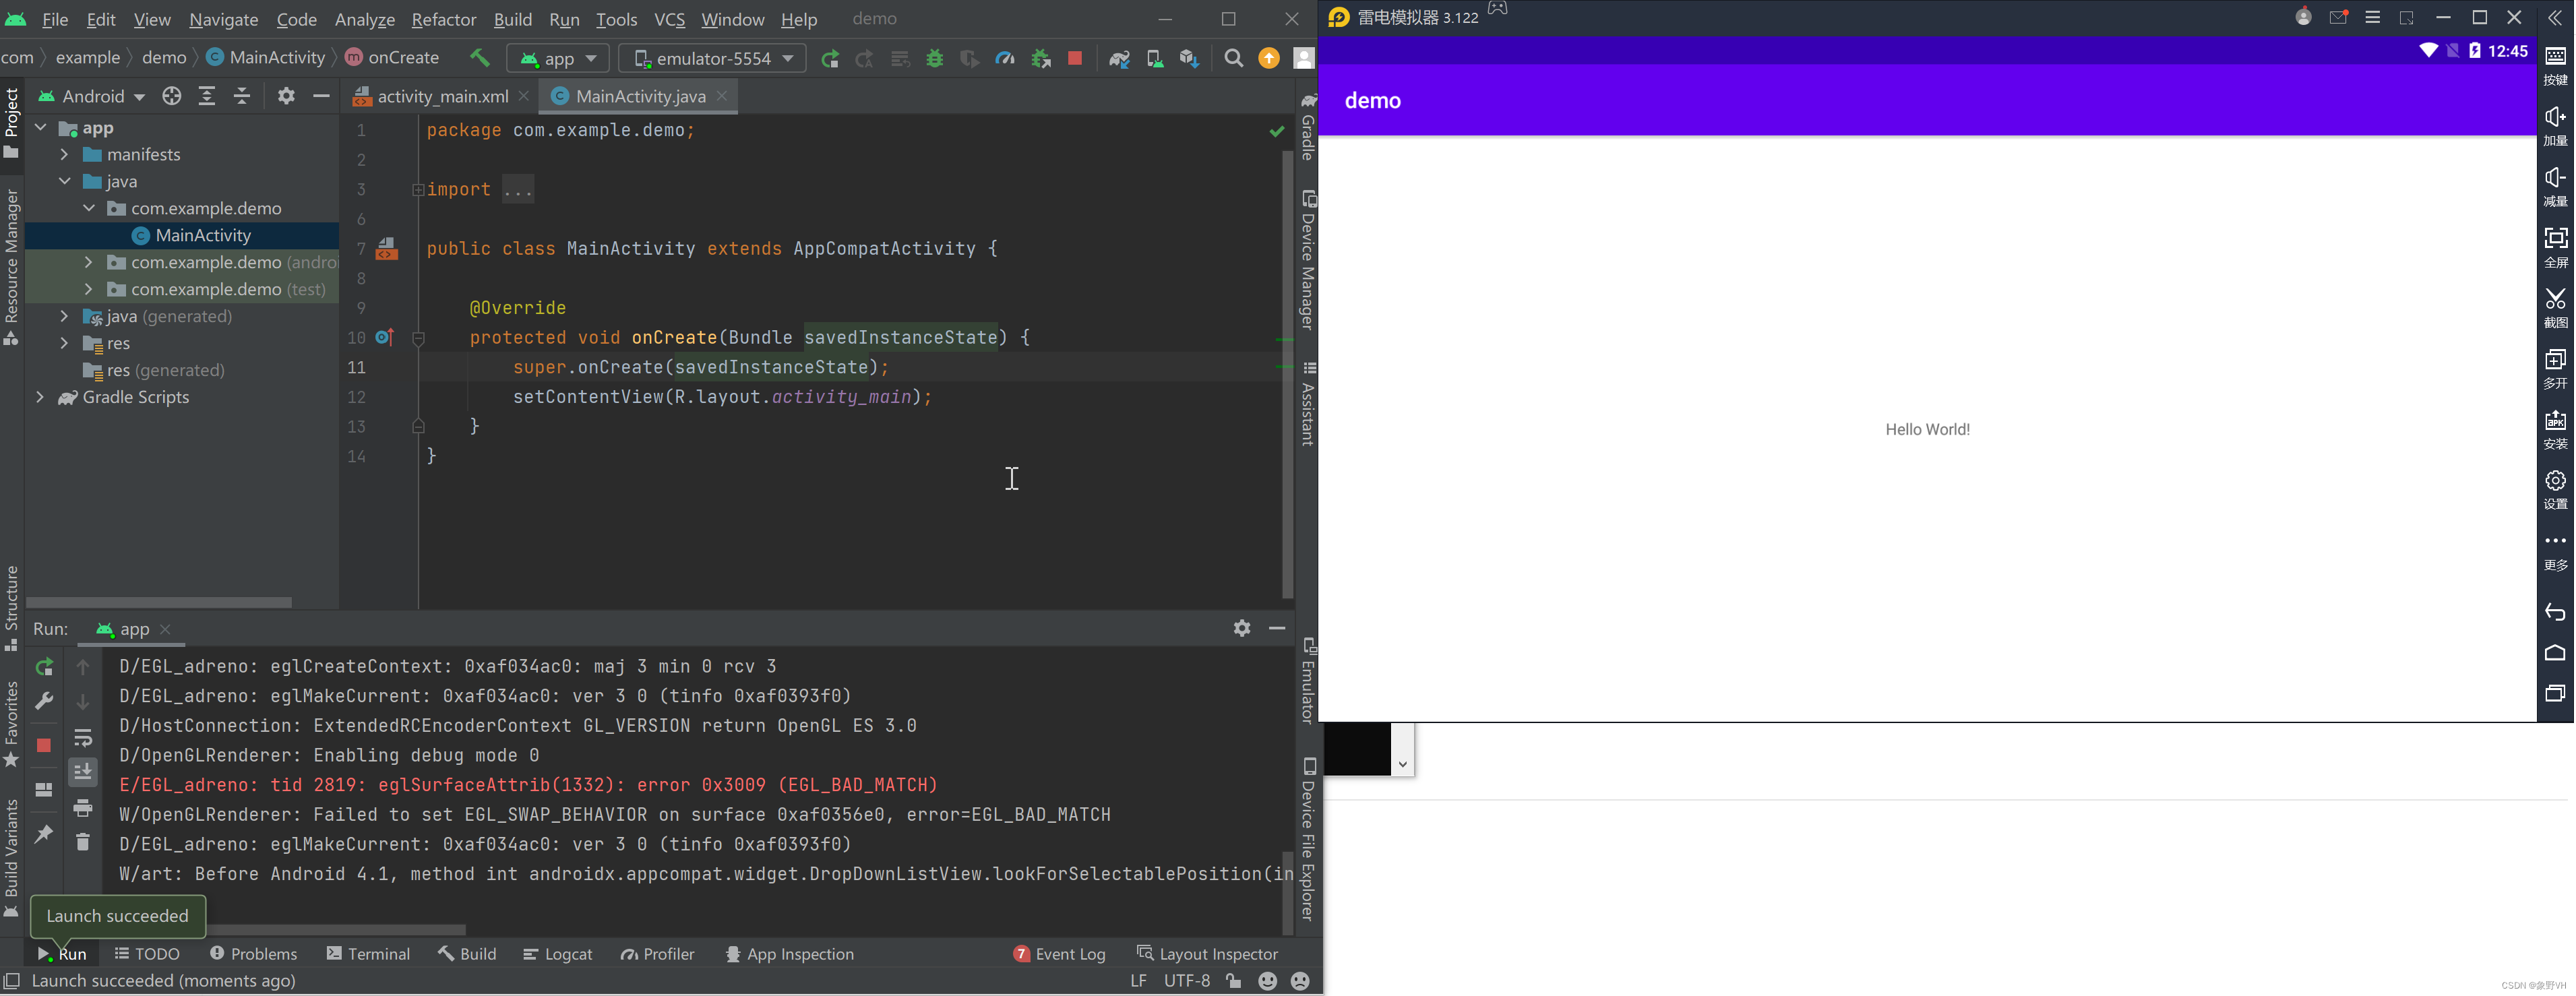The height and width of the screenshot is (996, 2576).
Task: Open the emulator-5554 device dropdown
Action: pyautogui.click(x=712, y=58)
